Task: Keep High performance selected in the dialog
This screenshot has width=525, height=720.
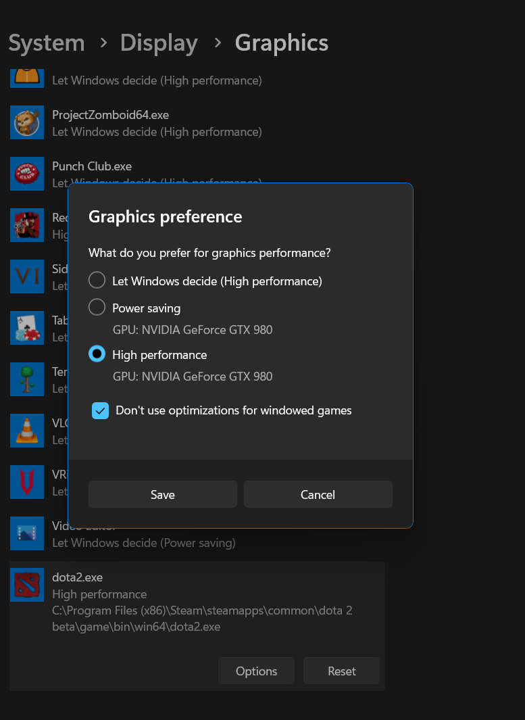Action: (x=97, y=354)
